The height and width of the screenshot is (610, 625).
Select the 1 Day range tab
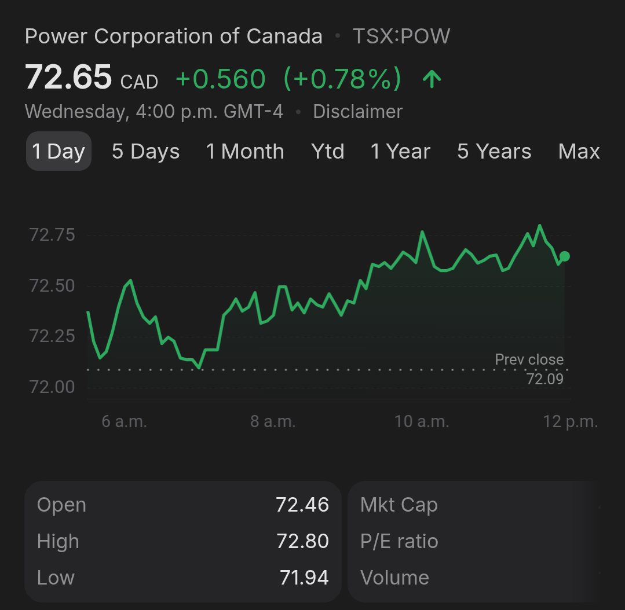tap(59, 152)
